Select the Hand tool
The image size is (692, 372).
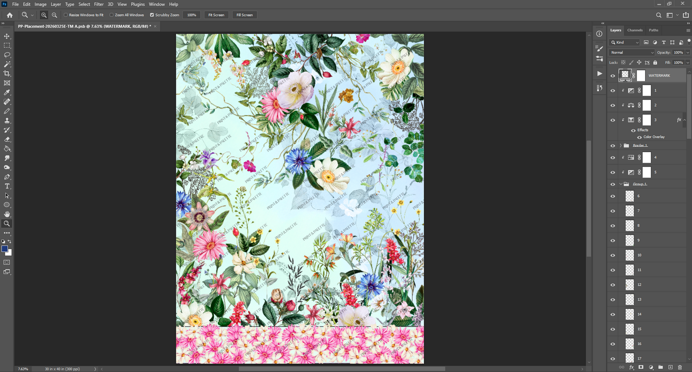pos(7,214)
